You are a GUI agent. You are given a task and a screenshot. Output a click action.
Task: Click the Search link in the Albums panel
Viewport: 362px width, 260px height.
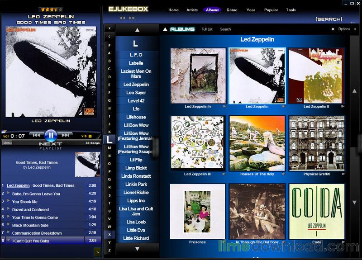point(225,29)
